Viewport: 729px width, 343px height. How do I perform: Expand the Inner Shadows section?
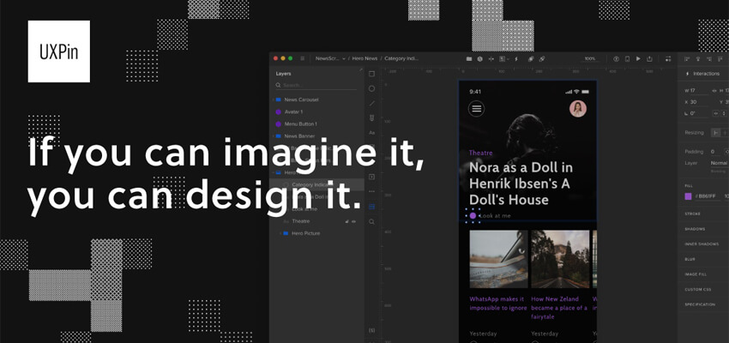point(703,244)
